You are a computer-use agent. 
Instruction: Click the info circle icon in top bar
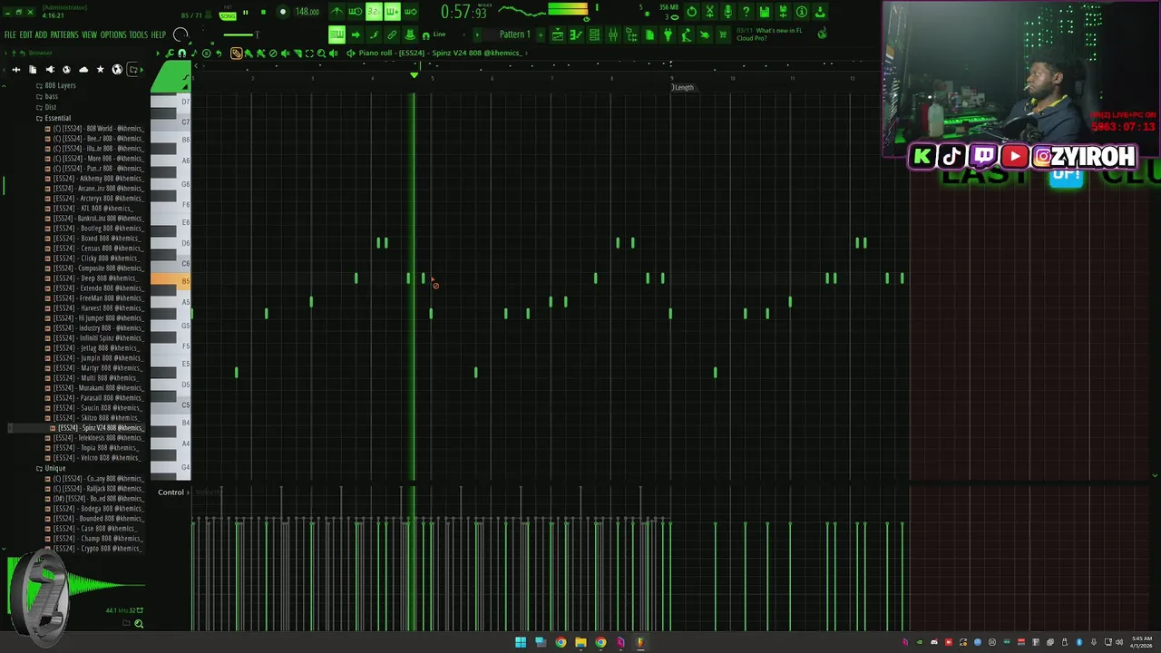(802, 12)
